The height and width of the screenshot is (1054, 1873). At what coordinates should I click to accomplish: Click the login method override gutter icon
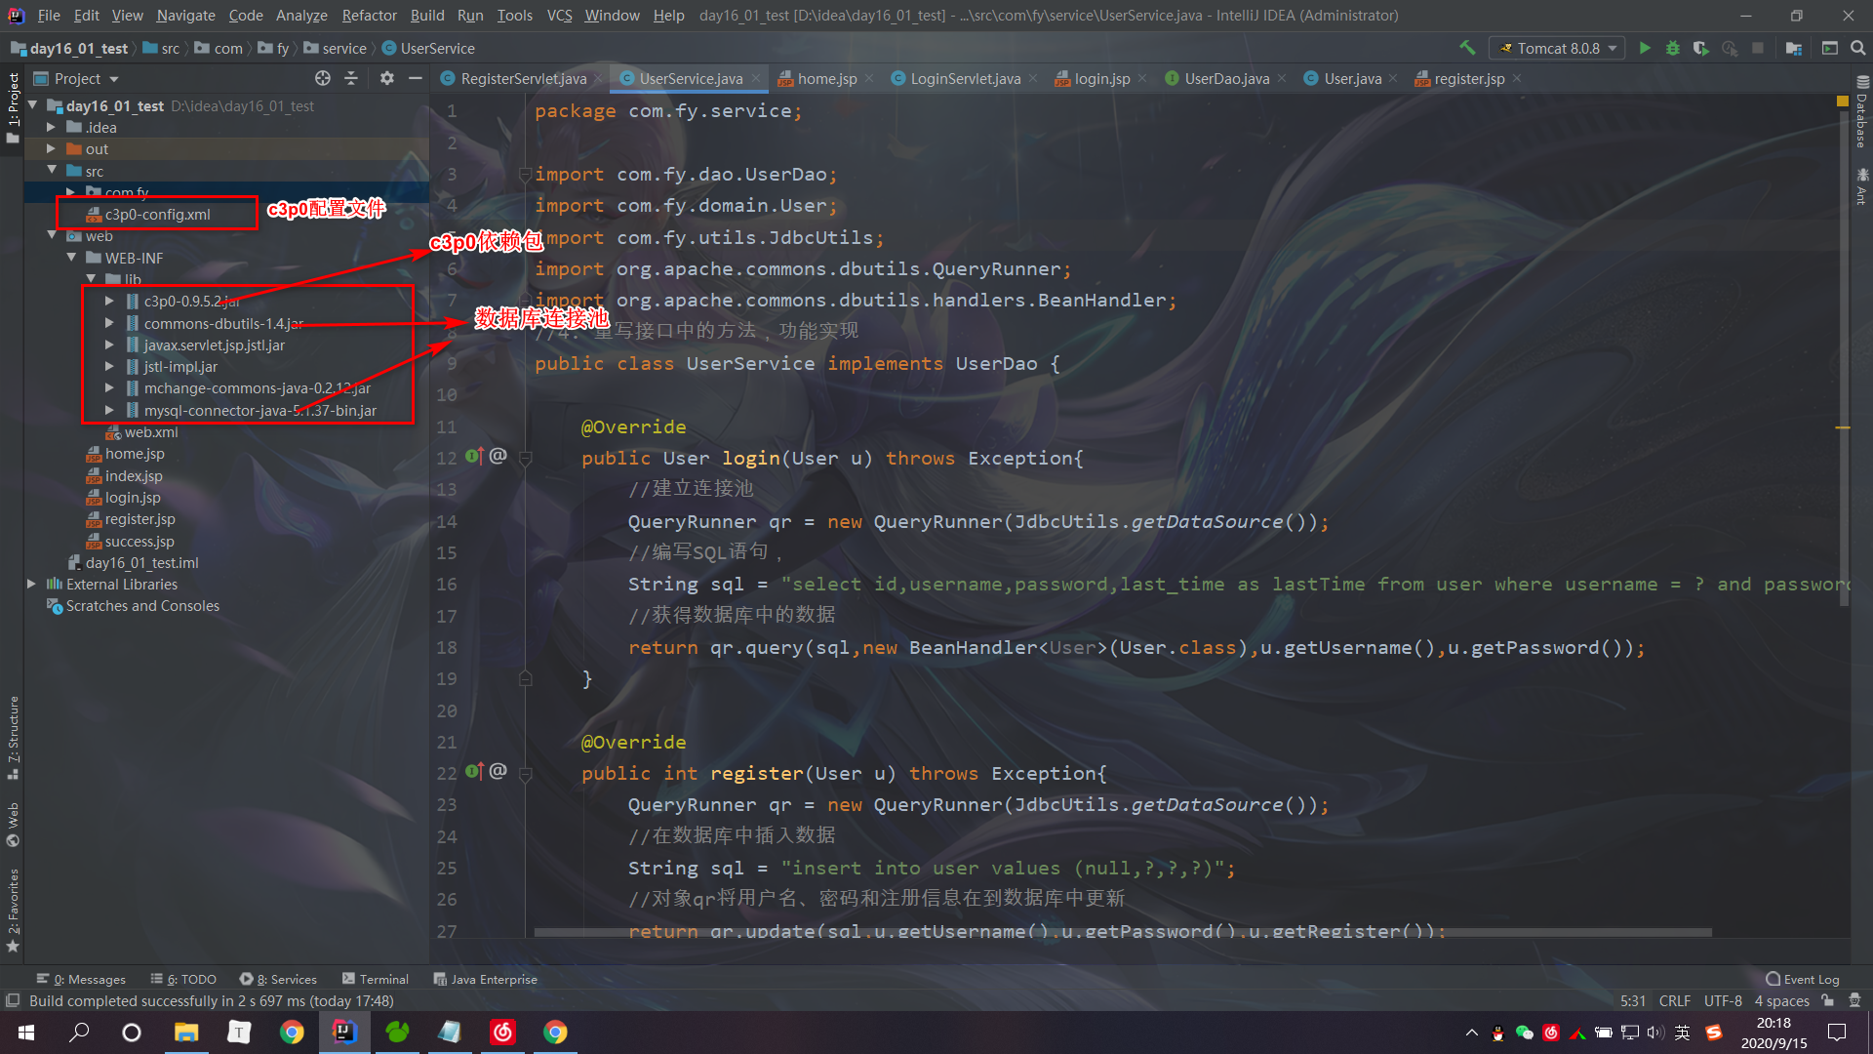474,456
